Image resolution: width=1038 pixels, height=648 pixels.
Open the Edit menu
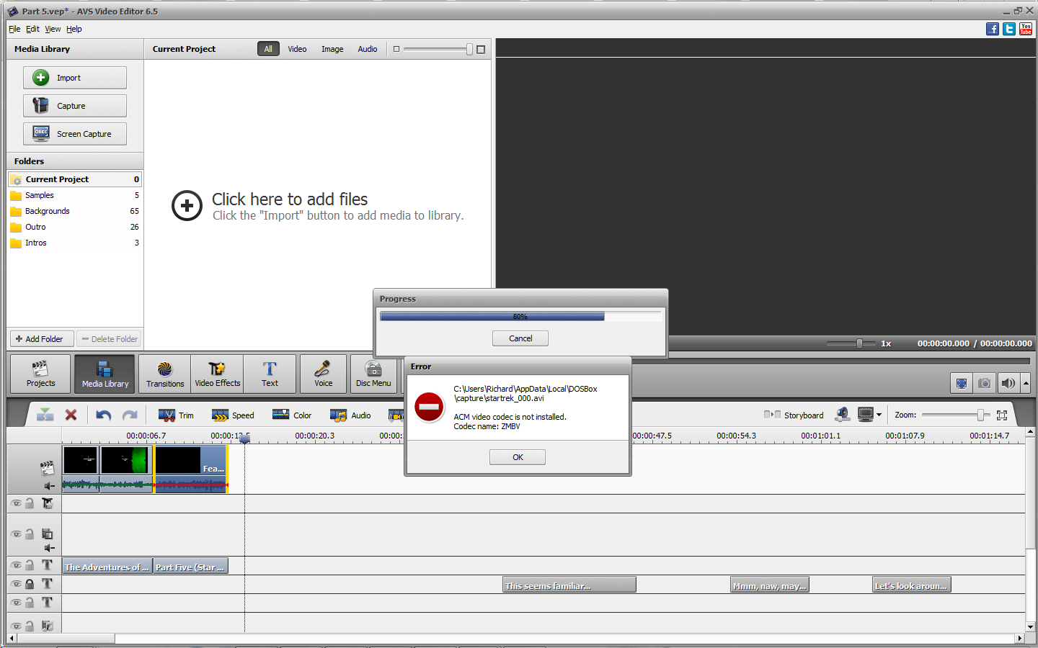tap(32, 29)
